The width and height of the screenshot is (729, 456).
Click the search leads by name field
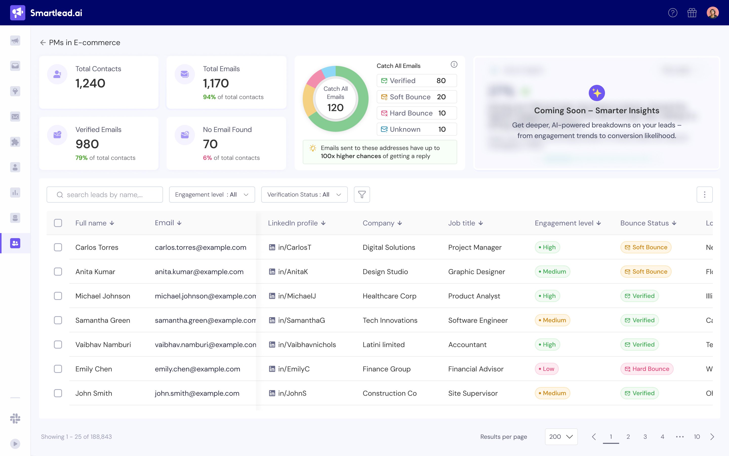[105, 195]
